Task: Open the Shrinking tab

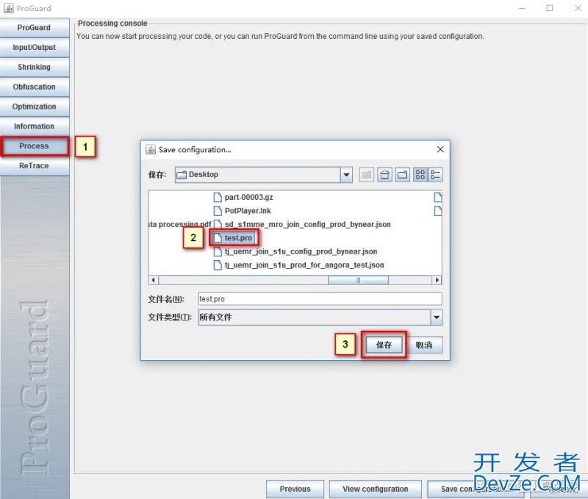Action: coord(34,67)
